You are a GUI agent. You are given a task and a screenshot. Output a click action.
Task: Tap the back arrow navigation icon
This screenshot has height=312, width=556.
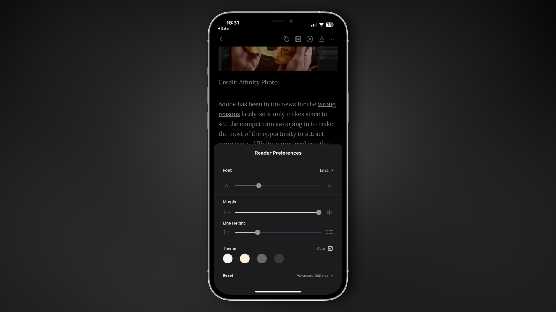tap(221, 39)
